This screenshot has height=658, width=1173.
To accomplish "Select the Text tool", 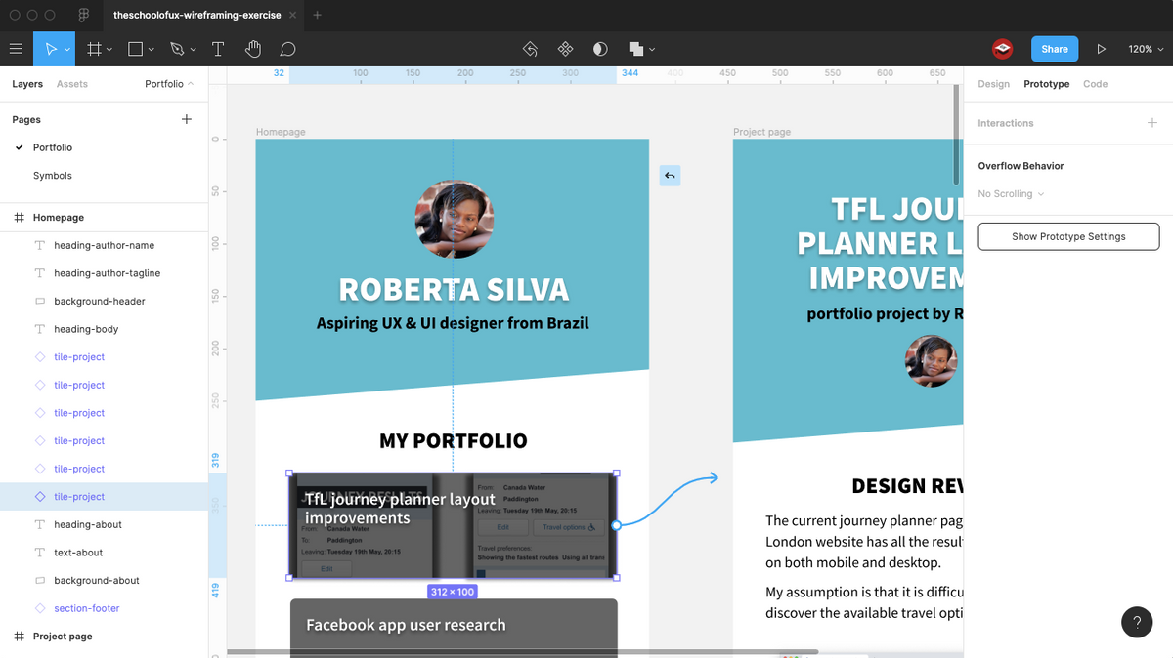I will [217, 49].
